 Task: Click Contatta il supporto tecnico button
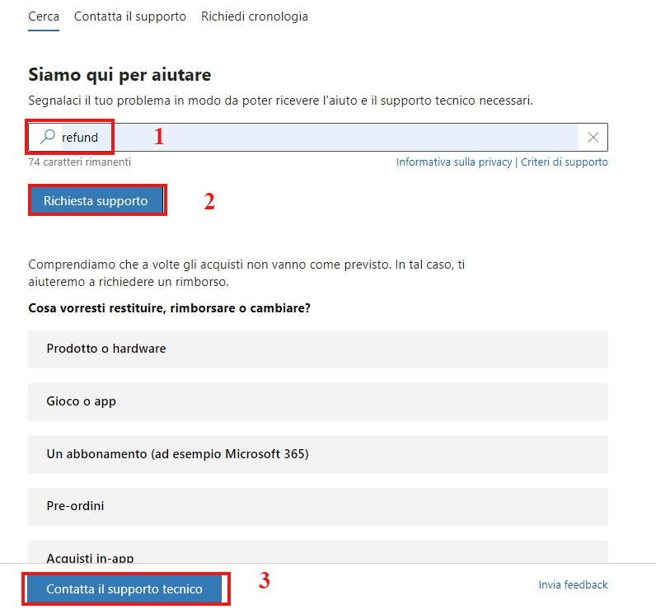[x=124, y=589]
